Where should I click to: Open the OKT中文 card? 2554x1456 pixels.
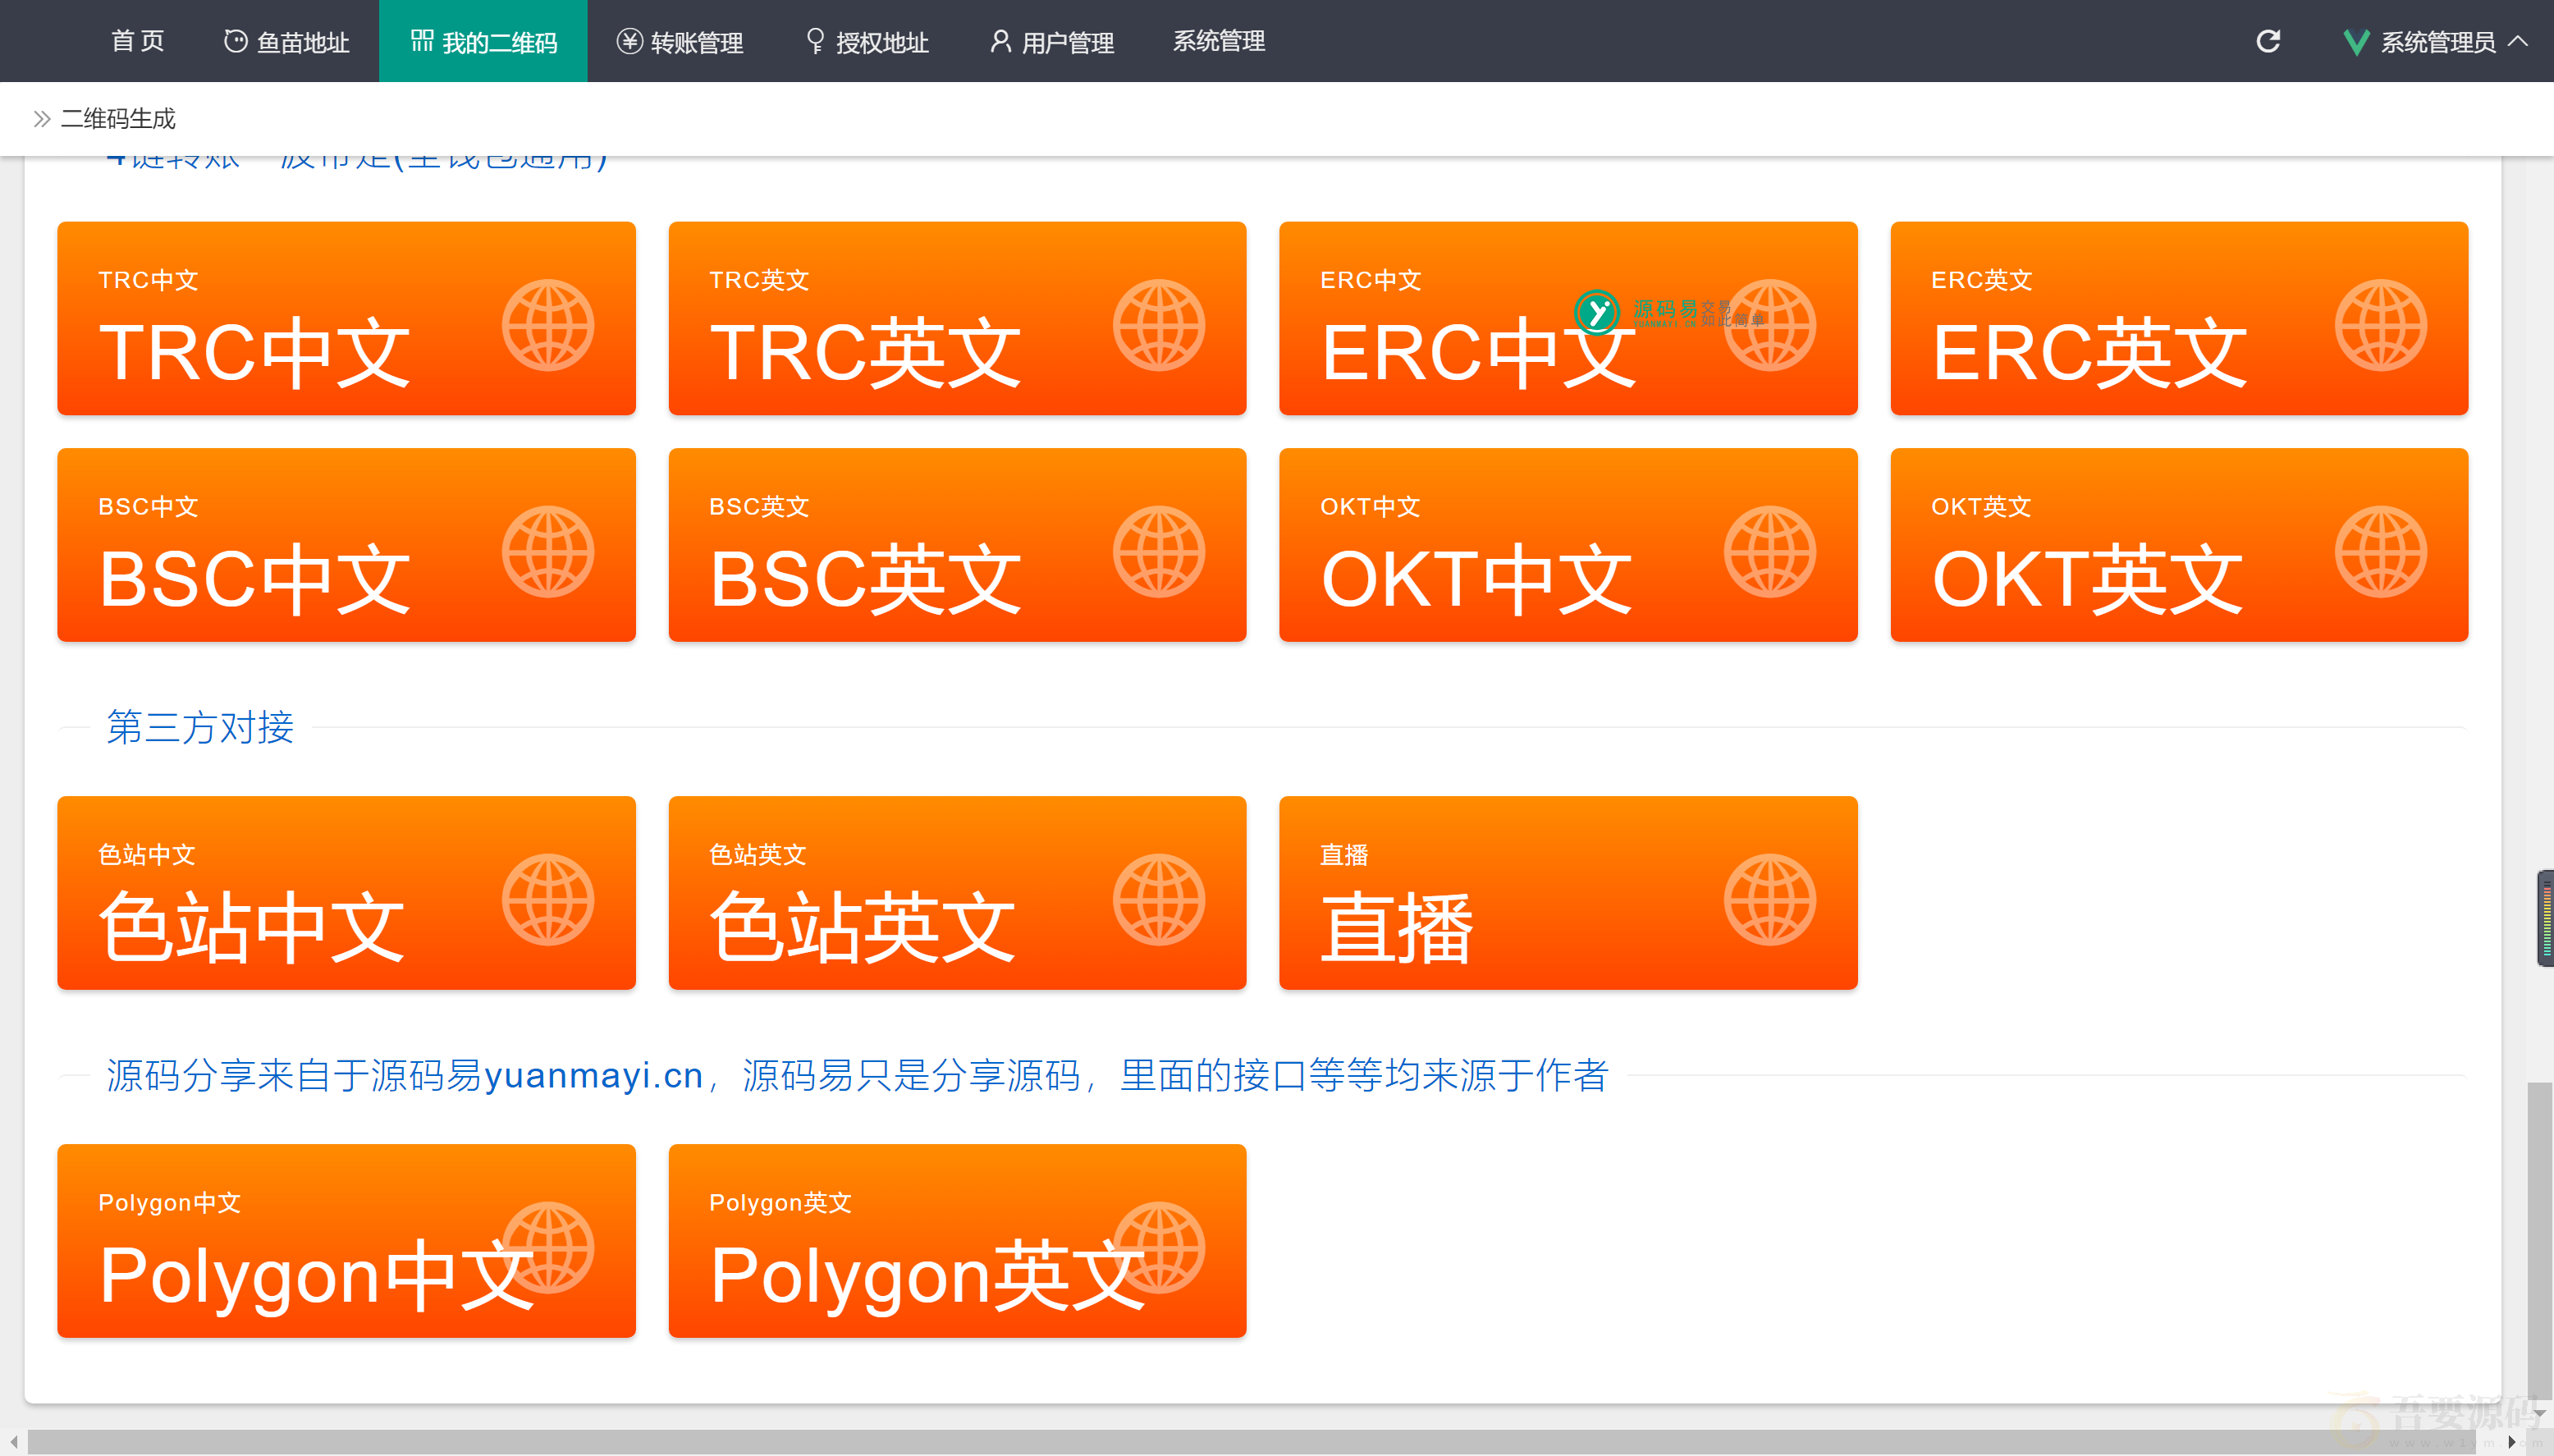1568,545
